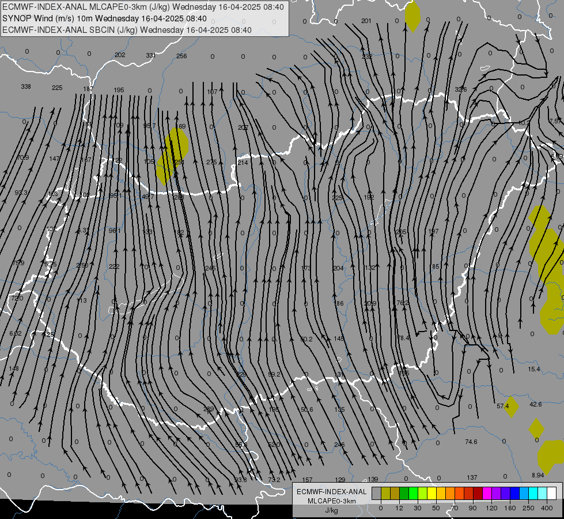
Task: Click the 'MLCAPE0-3km (J/kg)' title line
Action: (143, 7)
